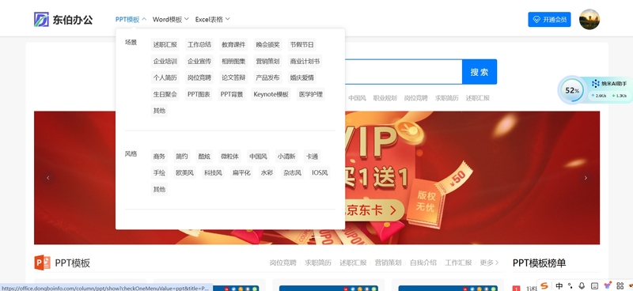633x291 pixels.
Task: Choose 手绘 style tag
Action: pos(159,172)
